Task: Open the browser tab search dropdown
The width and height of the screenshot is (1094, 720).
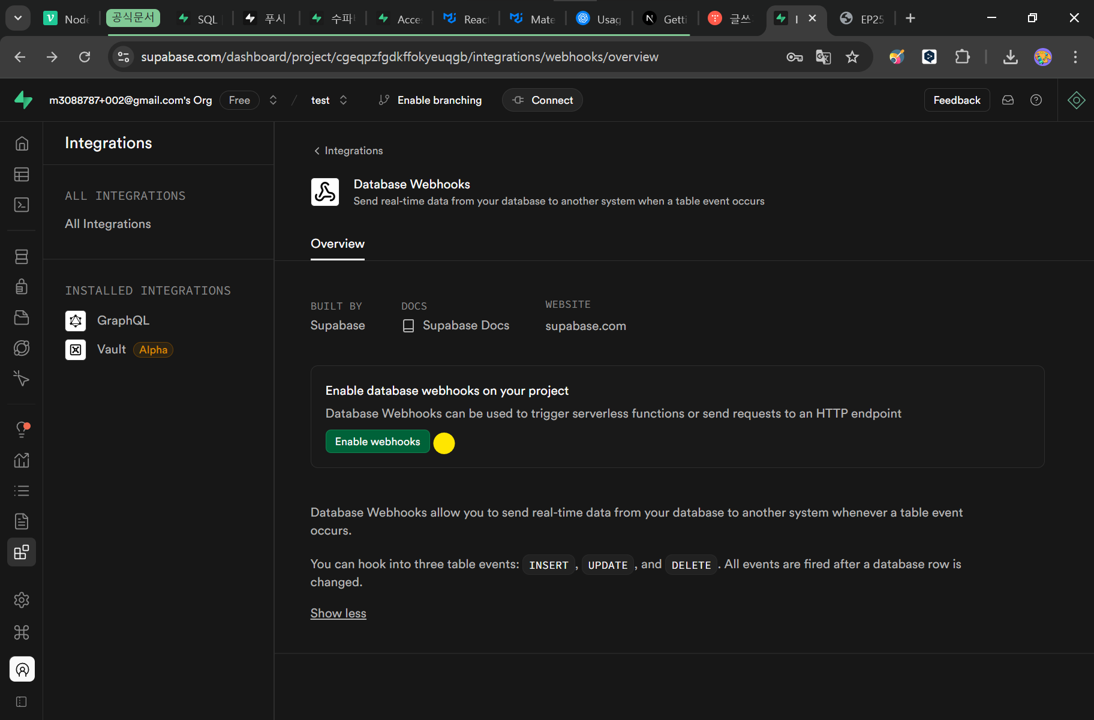Action: click(18, 18)
